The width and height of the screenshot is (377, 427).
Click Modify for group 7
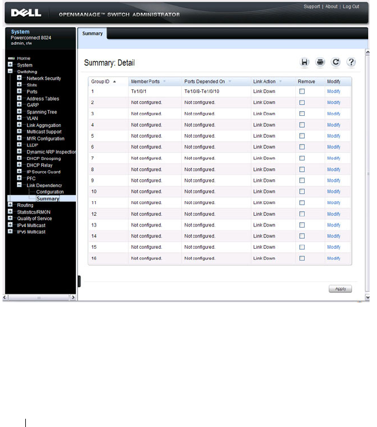333,158
